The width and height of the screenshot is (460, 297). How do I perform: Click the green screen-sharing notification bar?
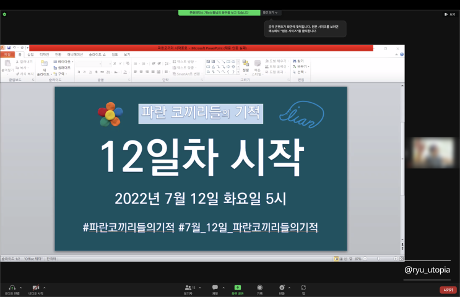click(219, 12)
